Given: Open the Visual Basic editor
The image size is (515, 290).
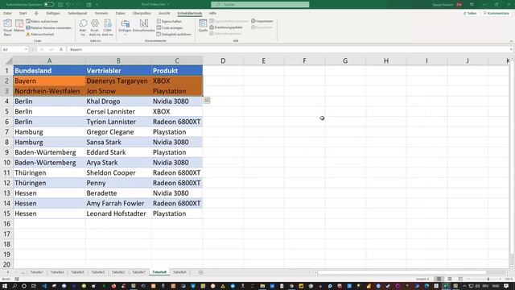Looking at the screenshot, I should coord(7,27).
